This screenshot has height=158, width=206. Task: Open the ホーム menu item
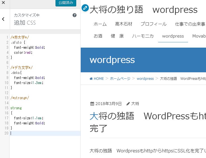(100, 24)
